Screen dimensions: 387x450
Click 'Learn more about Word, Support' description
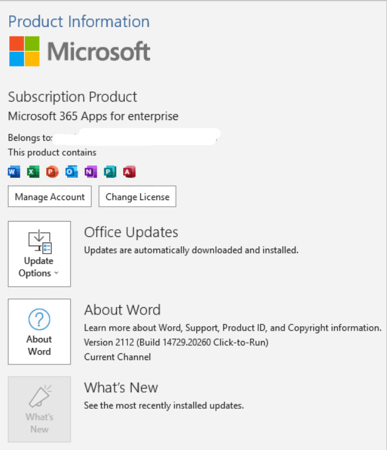click(233, 328)
